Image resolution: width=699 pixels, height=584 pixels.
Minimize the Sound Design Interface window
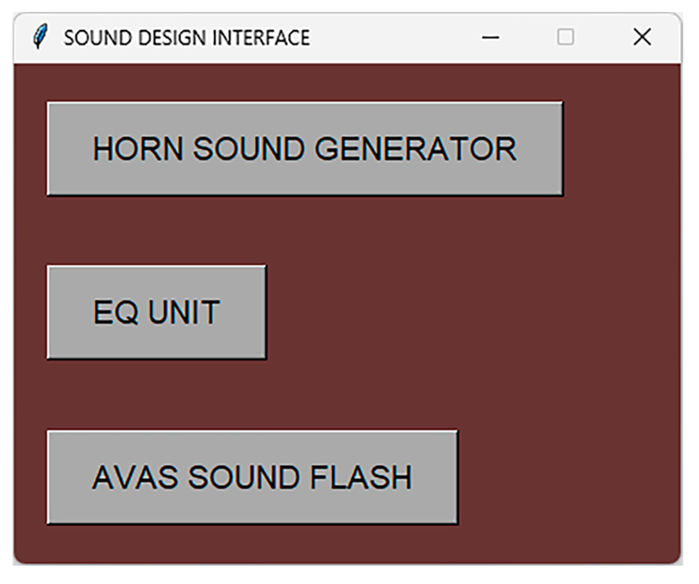pyautogui.click(x=490, y=37)
